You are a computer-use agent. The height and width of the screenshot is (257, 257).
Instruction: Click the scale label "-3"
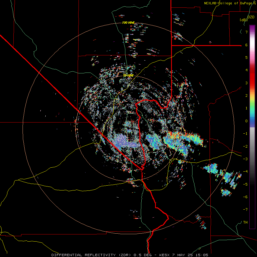245,159
